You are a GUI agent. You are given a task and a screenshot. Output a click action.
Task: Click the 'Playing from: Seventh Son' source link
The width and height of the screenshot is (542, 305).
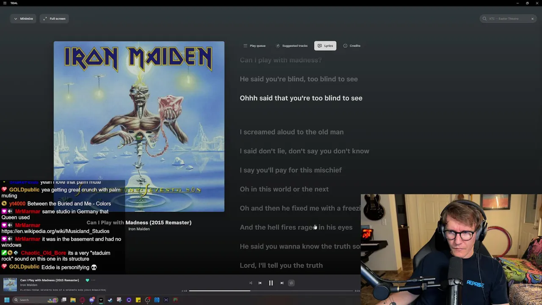[x=63, y=290]
